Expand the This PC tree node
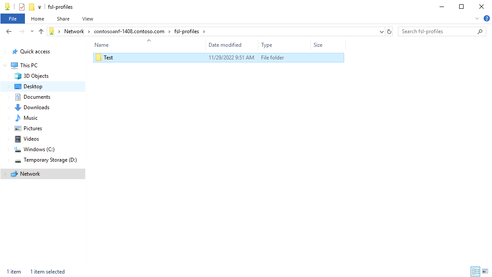Viewport: 492px width, 277px height. click(4, 65)
